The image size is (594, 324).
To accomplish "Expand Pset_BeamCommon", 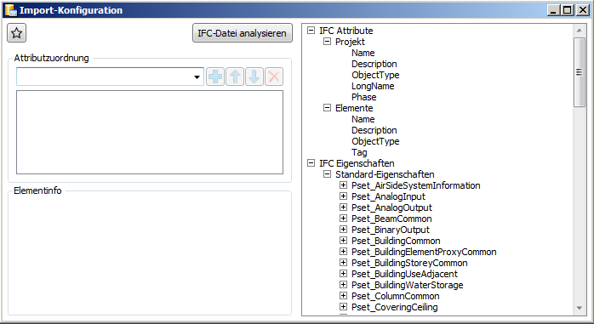I will click(x=343, y=219).
